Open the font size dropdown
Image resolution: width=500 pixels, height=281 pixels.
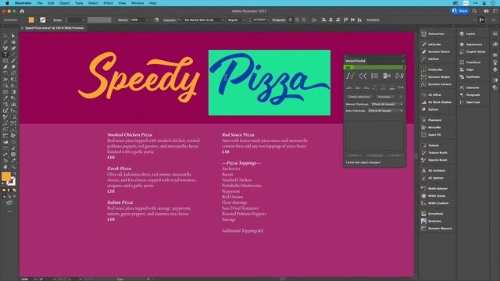pyautogui.click(x=268, y=20)
